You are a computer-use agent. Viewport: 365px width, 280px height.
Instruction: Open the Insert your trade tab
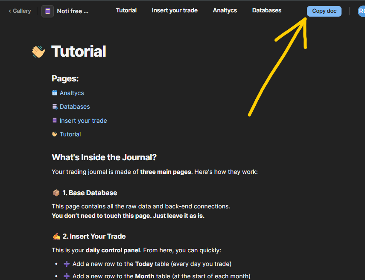[175, 11]
